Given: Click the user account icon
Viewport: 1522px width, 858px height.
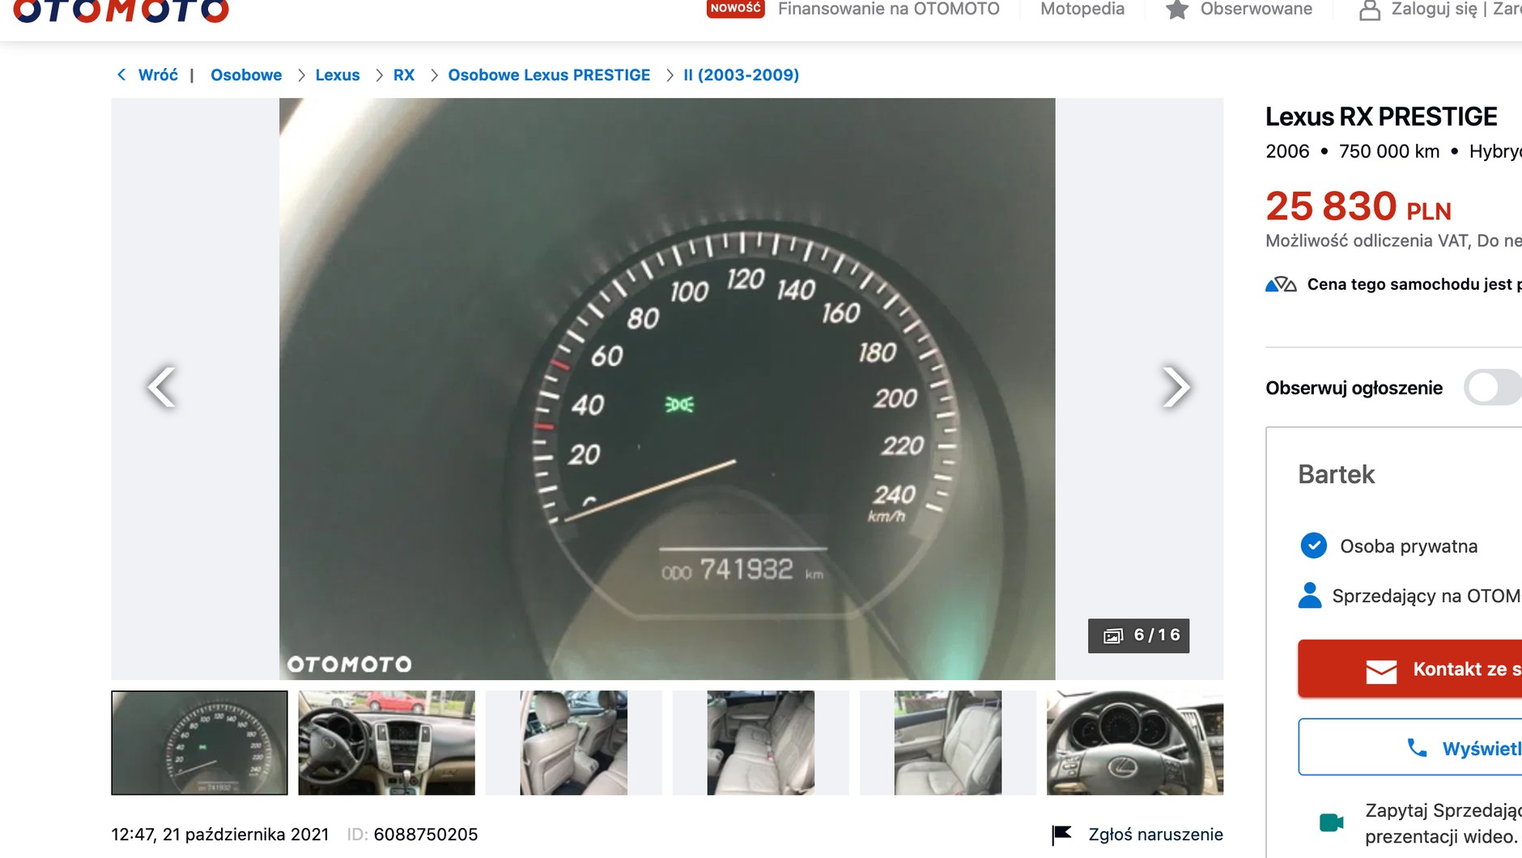Looking at the screenshot, I should [x=1370, y=10].
